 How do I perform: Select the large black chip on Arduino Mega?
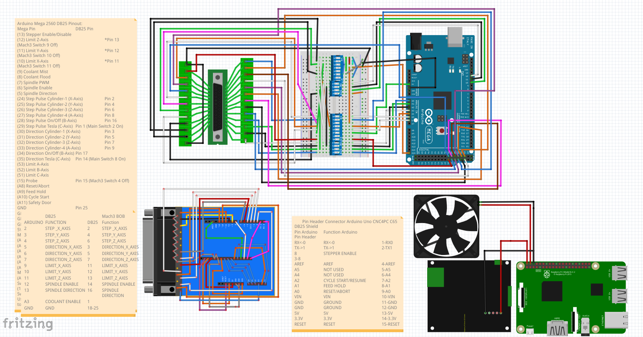(443, 100)
